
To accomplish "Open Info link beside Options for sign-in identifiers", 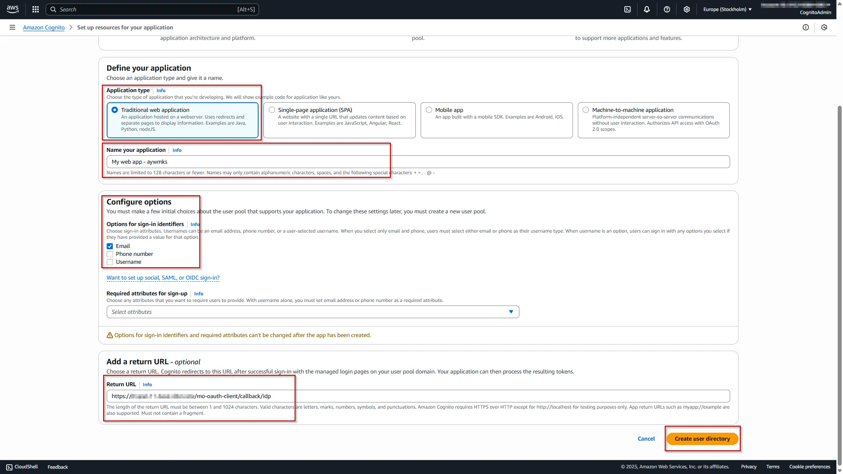I will [x=195, y=224].
